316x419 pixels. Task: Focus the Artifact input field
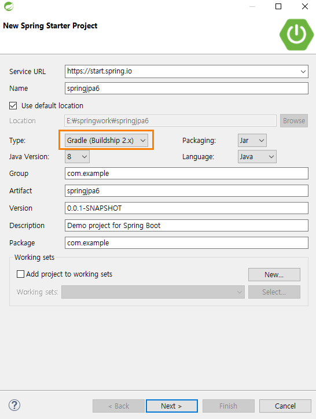186,191
